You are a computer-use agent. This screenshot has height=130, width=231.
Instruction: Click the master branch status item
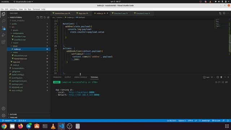coord(7,121)
